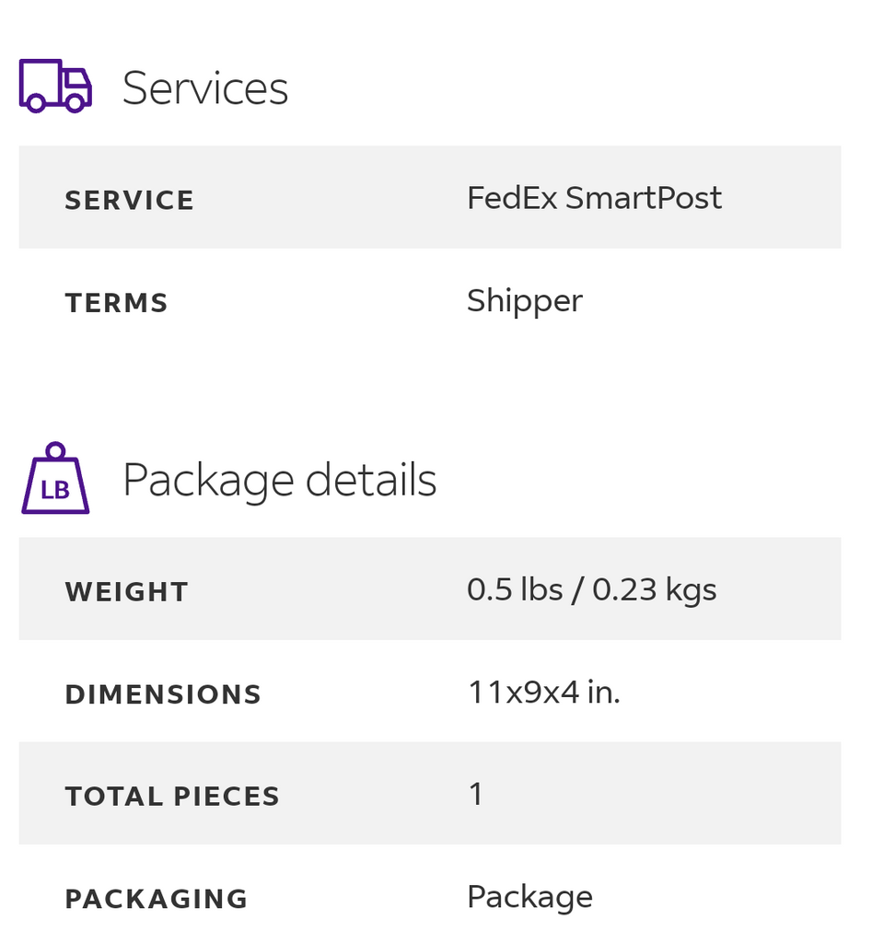This screenshot has height=943, width=872.
Task: Click the purple delivery truck icon
Action: point(55,86)
